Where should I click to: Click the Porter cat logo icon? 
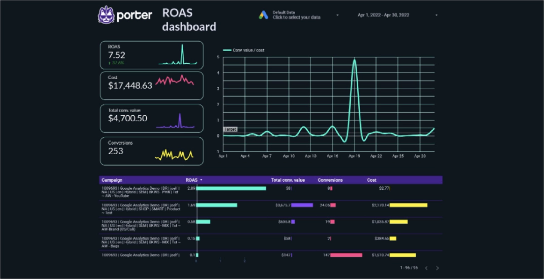[106, 14]
